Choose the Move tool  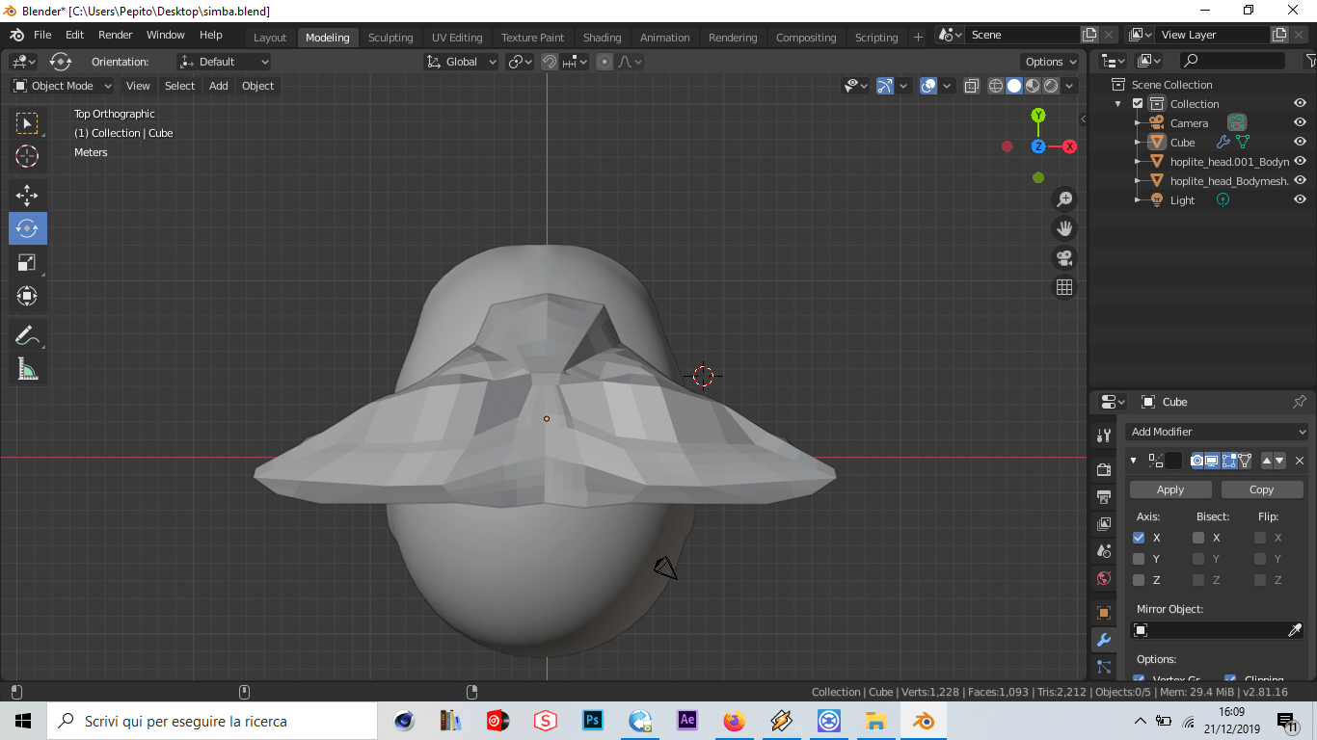click(27, 196)
